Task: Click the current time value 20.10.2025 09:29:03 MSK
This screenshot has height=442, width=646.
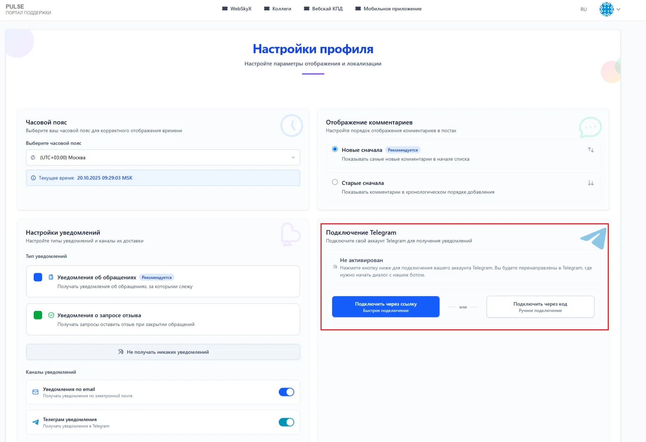Action: [105, 178]
